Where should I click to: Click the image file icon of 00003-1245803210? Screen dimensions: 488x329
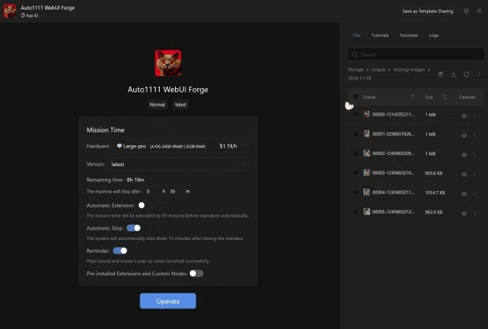click(367, 173)
